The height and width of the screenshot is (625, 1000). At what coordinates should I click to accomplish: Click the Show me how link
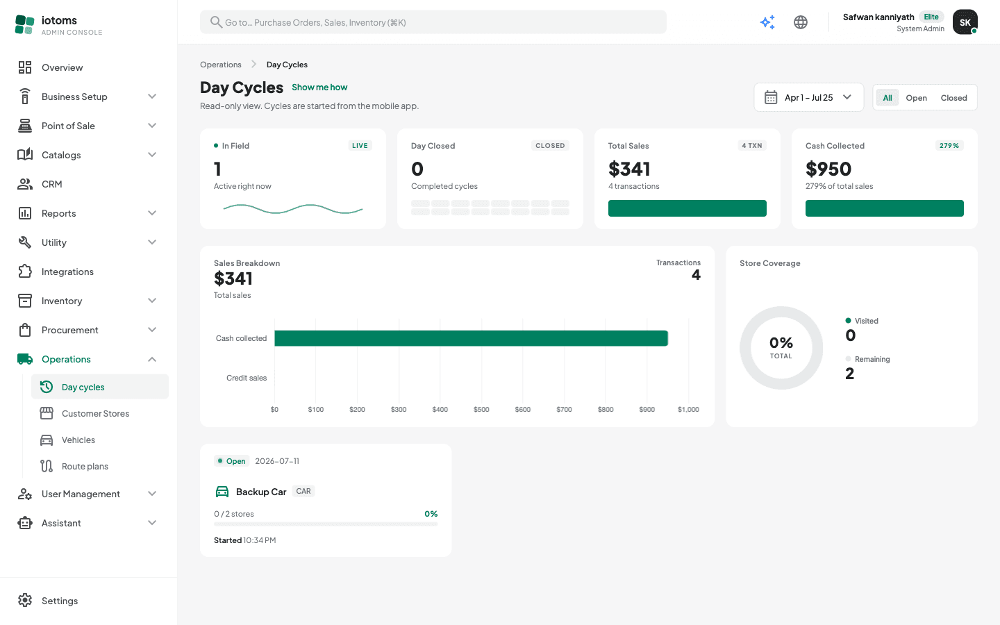pyautogui.click(x=319, y=87)
